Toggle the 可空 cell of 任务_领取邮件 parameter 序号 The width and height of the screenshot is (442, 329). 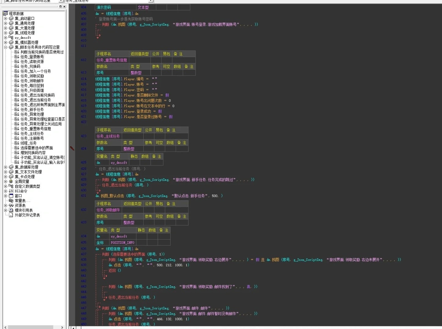tap(159, 222)
